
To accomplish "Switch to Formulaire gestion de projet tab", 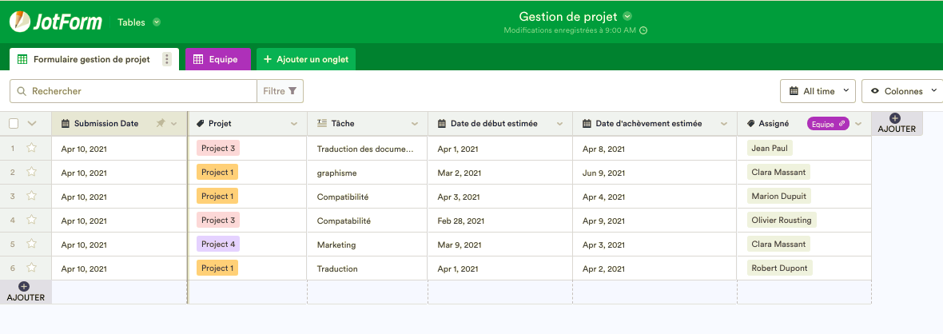I will coord(94,59).
